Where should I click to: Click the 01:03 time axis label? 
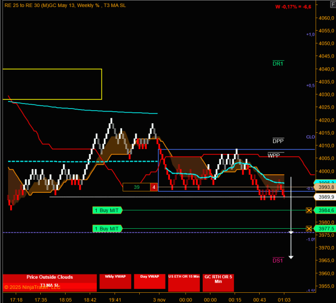284,300
